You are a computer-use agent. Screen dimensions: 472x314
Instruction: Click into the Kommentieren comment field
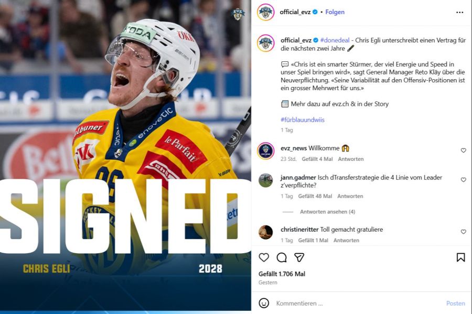(358, 303)
